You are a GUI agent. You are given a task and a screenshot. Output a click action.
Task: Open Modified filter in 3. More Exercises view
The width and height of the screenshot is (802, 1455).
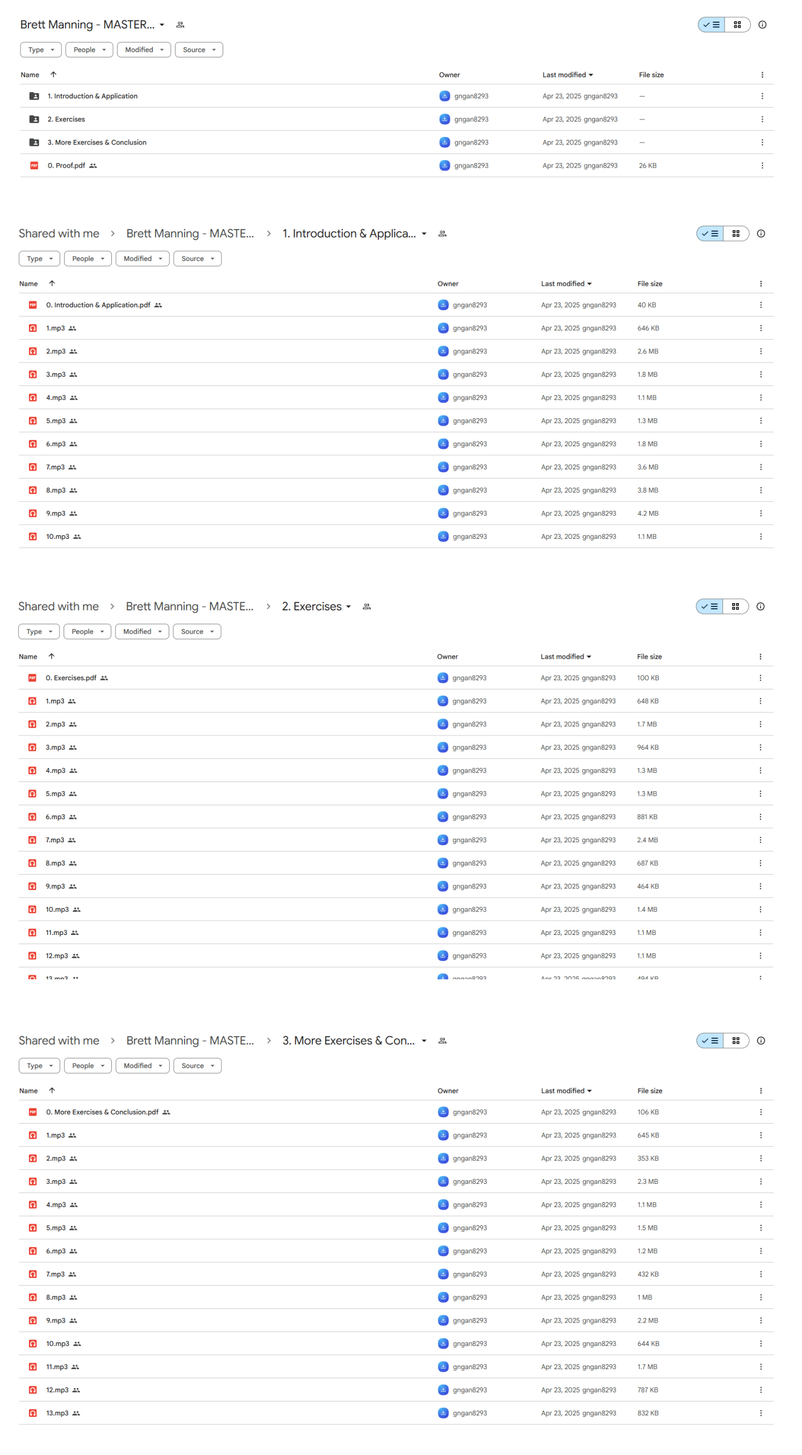coord(143,1066)
